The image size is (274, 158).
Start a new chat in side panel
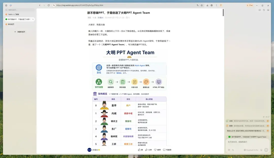(x=260, y=10)
